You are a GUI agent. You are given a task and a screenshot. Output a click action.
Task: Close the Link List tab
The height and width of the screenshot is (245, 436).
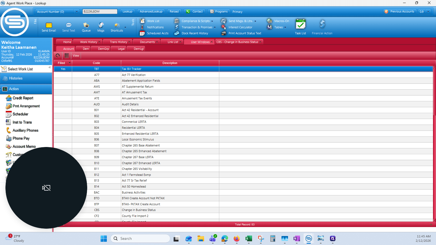180,42
